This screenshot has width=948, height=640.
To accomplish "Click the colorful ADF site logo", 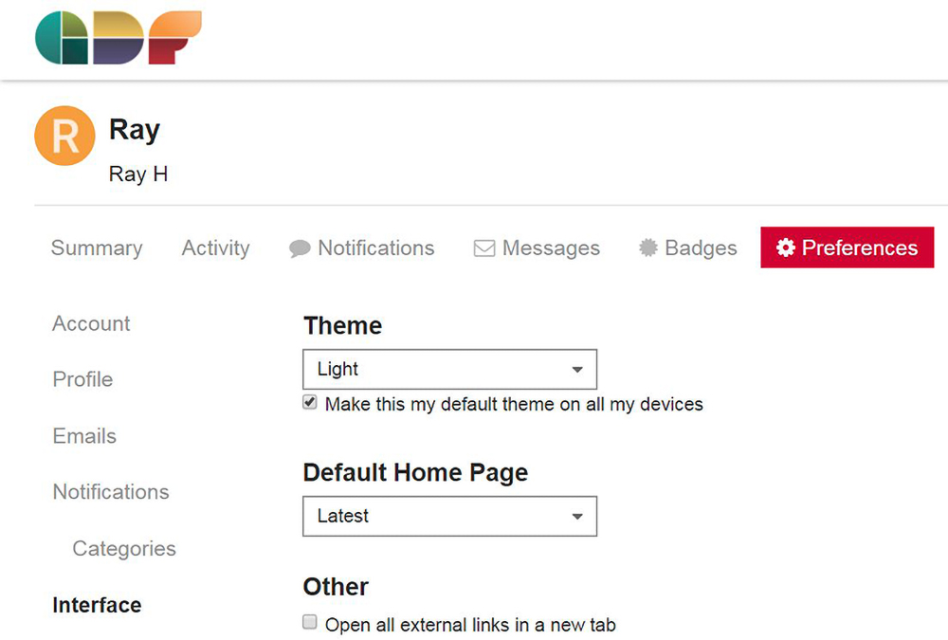I will [118, 38].
